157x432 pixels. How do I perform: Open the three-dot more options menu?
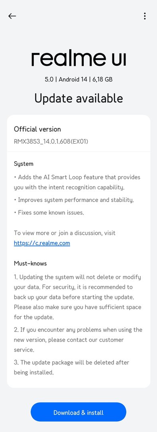click(x=145, y=16)
